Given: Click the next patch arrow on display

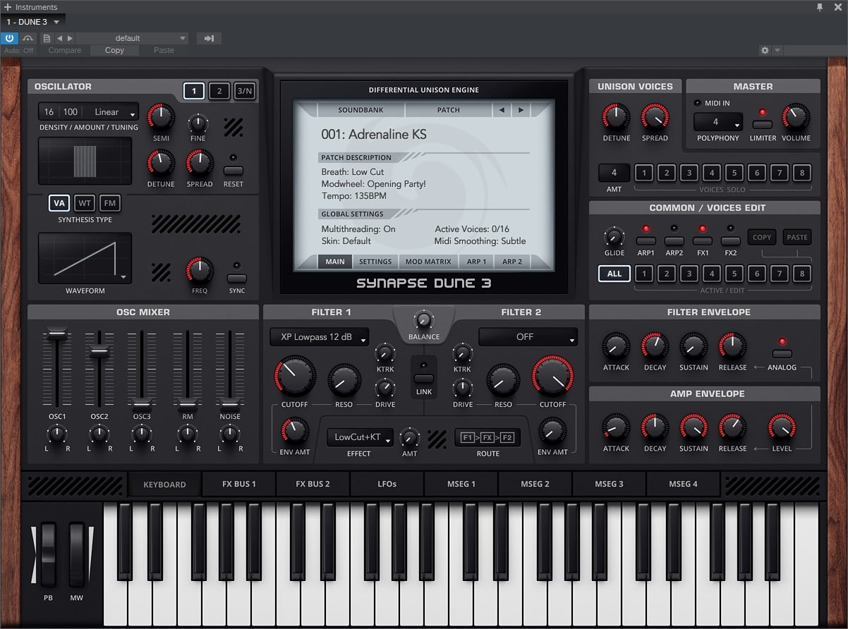Looking at the screenshot, I should point(521,110).
